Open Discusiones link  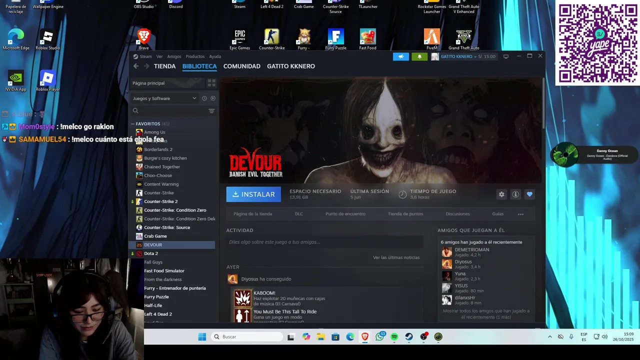(x=458, y=214)
